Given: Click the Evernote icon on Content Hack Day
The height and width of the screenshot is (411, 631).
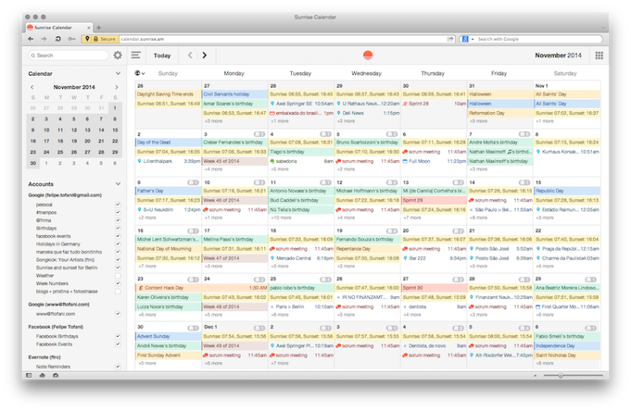Looking at the screenshot, I should [141, 288].
